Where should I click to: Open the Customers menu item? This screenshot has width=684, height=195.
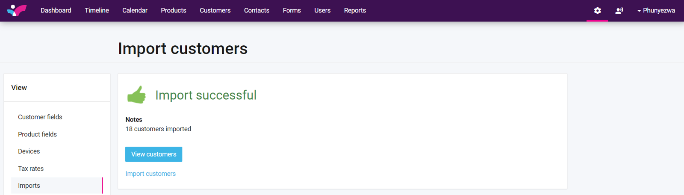tap(215, 11)
